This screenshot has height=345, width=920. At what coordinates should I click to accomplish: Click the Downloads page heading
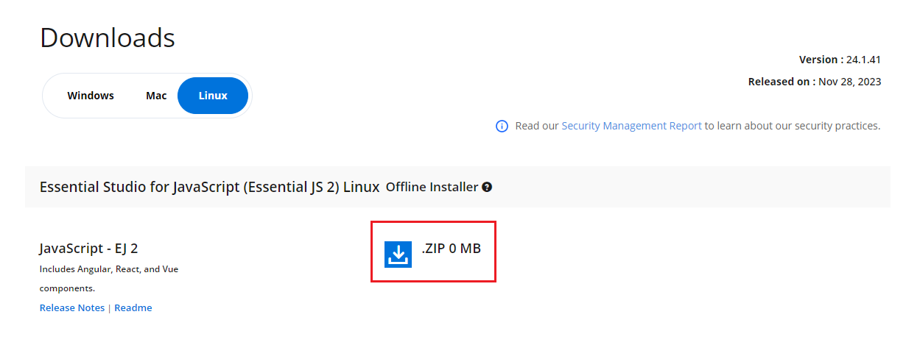(x=108, y=38)
